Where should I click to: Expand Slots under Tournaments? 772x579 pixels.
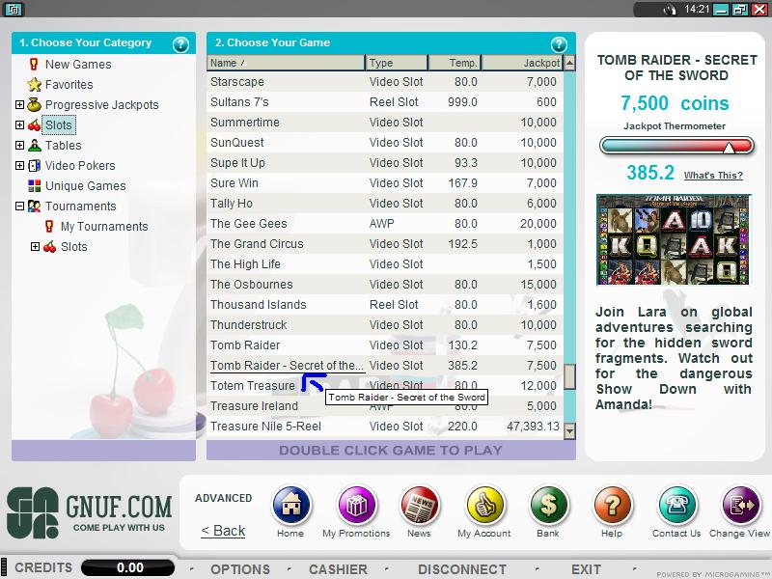click(x=35, y=246)
